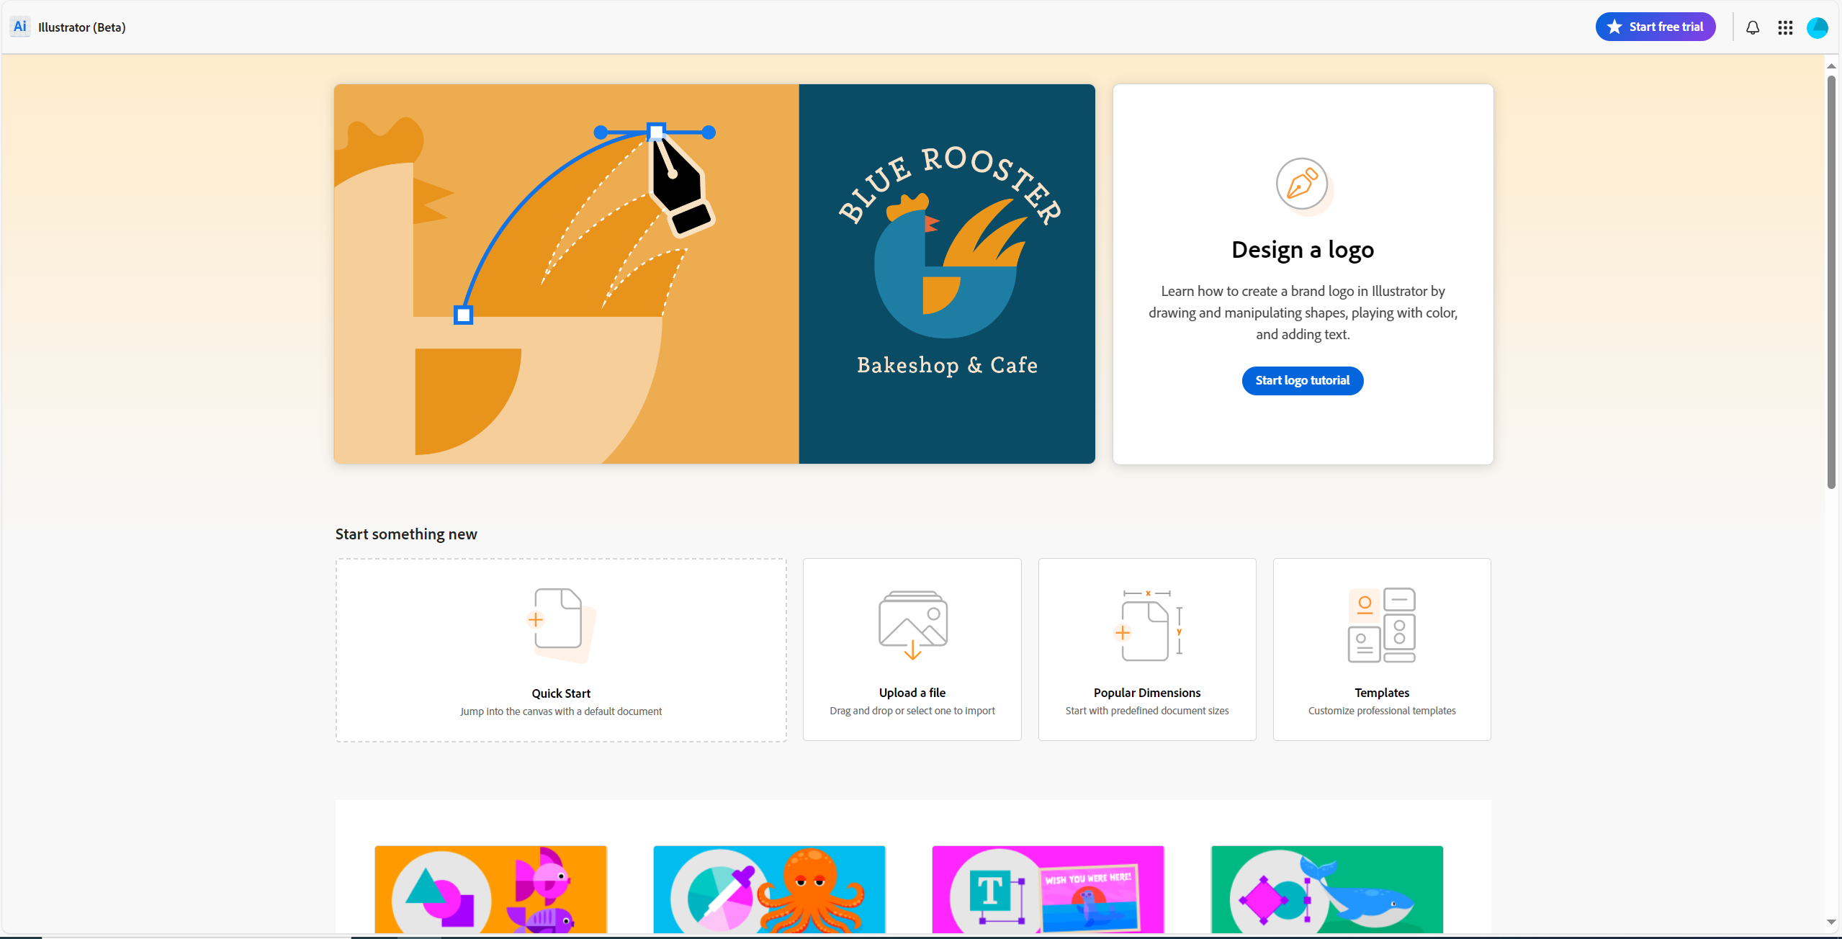Open the octopus color tutorial thumbnail

coord(769,890)
